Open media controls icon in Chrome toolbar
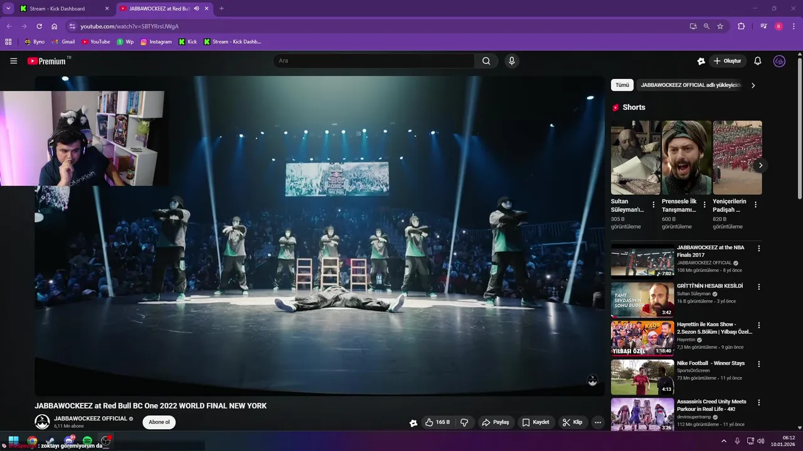Image resolution: width=803 pixels, height=451 pixels. [x=763, y=26]
